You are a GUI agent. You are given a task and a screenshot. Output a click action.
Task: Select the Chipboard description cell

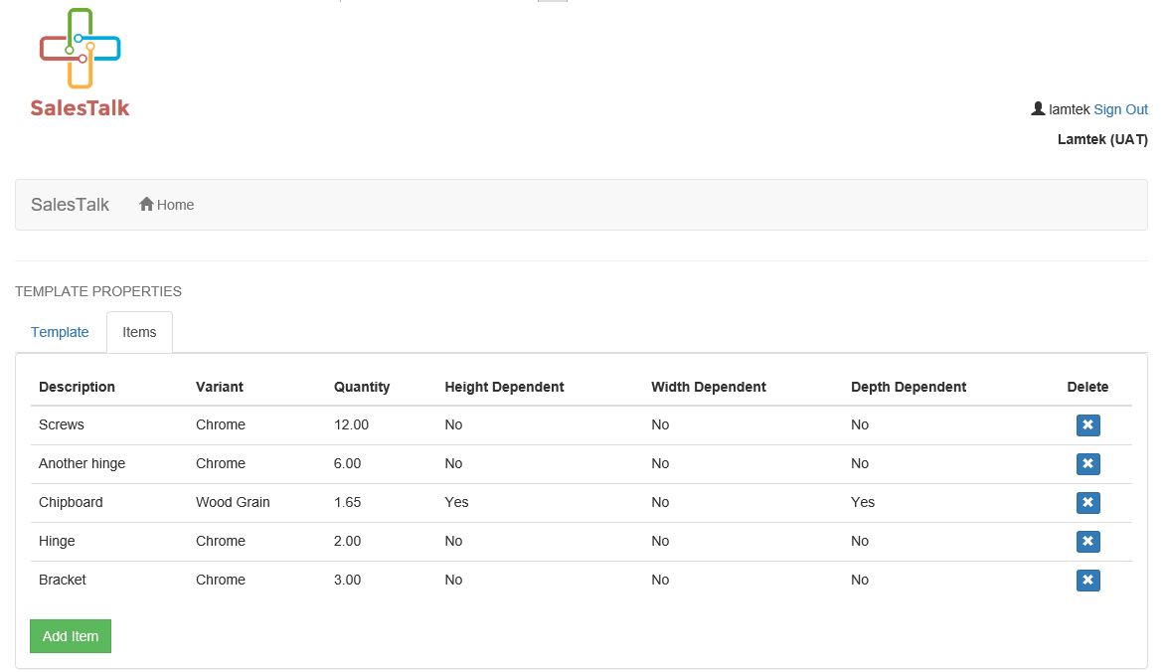coord(71,502)
